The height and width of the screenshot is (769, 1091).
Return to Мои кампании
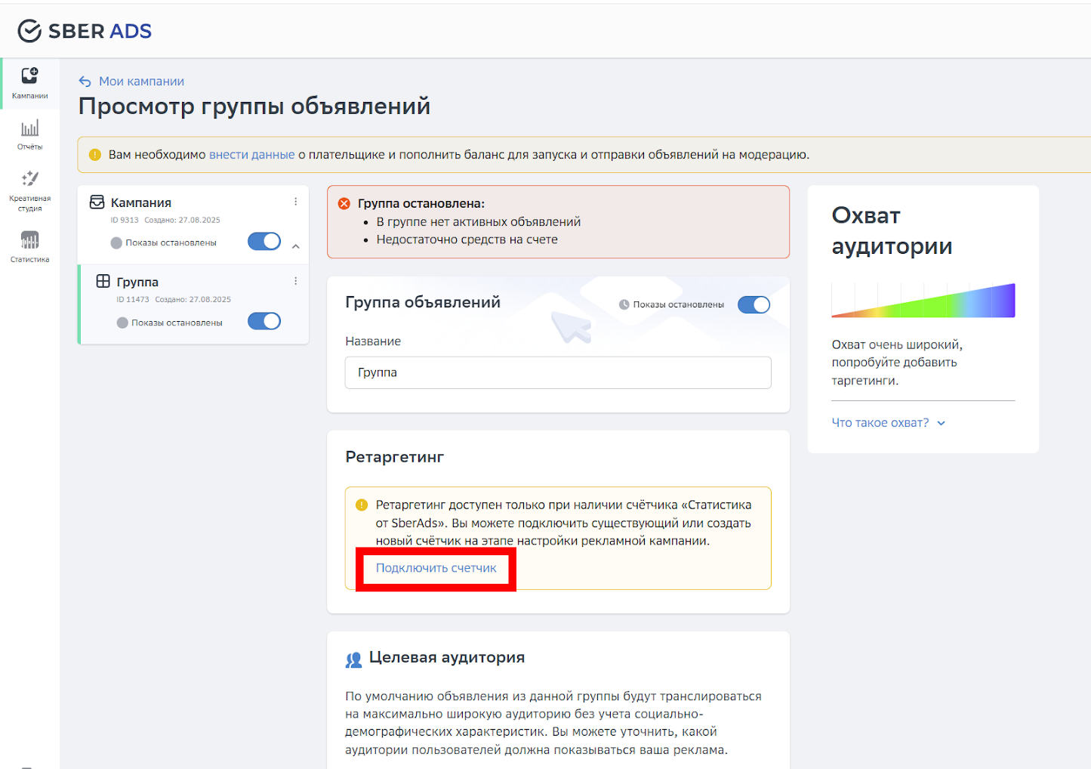140,81
